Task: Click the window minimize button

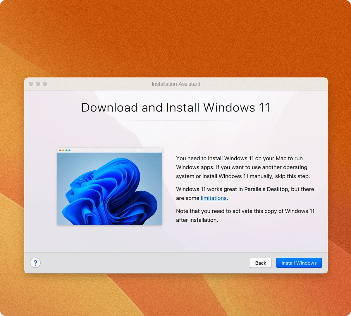Action: [38, 84]
